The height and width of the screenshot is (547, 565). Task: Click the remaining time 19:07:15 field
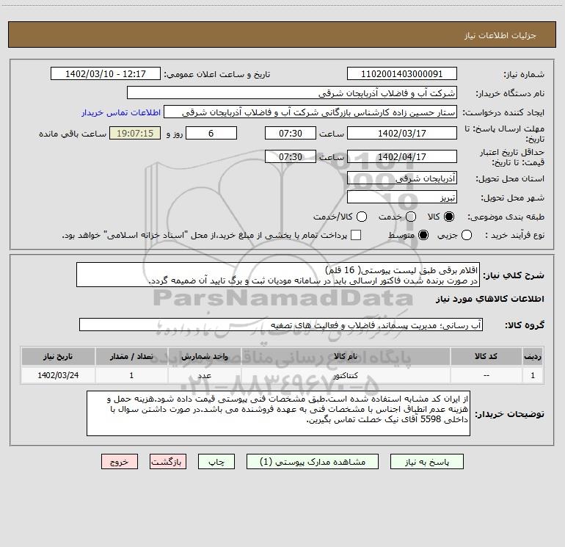point(135,133)
